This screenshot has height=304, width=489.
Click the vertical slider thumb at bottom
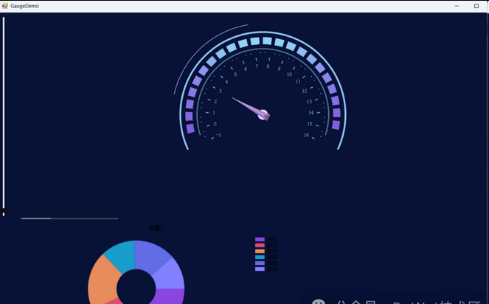(x=4, y=212)
